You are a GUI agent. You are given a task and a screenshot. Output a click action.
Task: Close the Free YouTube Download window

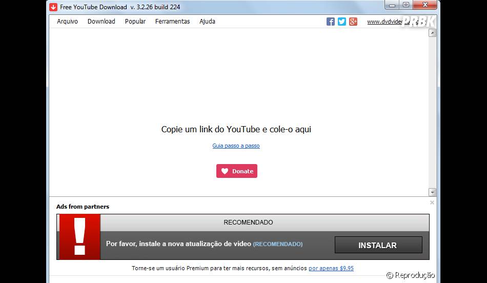click(x=425, y=5)
